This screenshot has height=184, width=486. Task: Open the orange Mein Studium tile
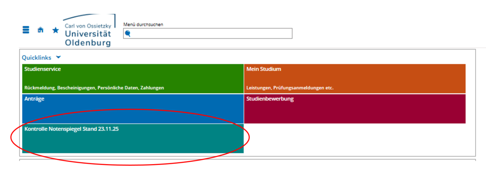[354, 78]
